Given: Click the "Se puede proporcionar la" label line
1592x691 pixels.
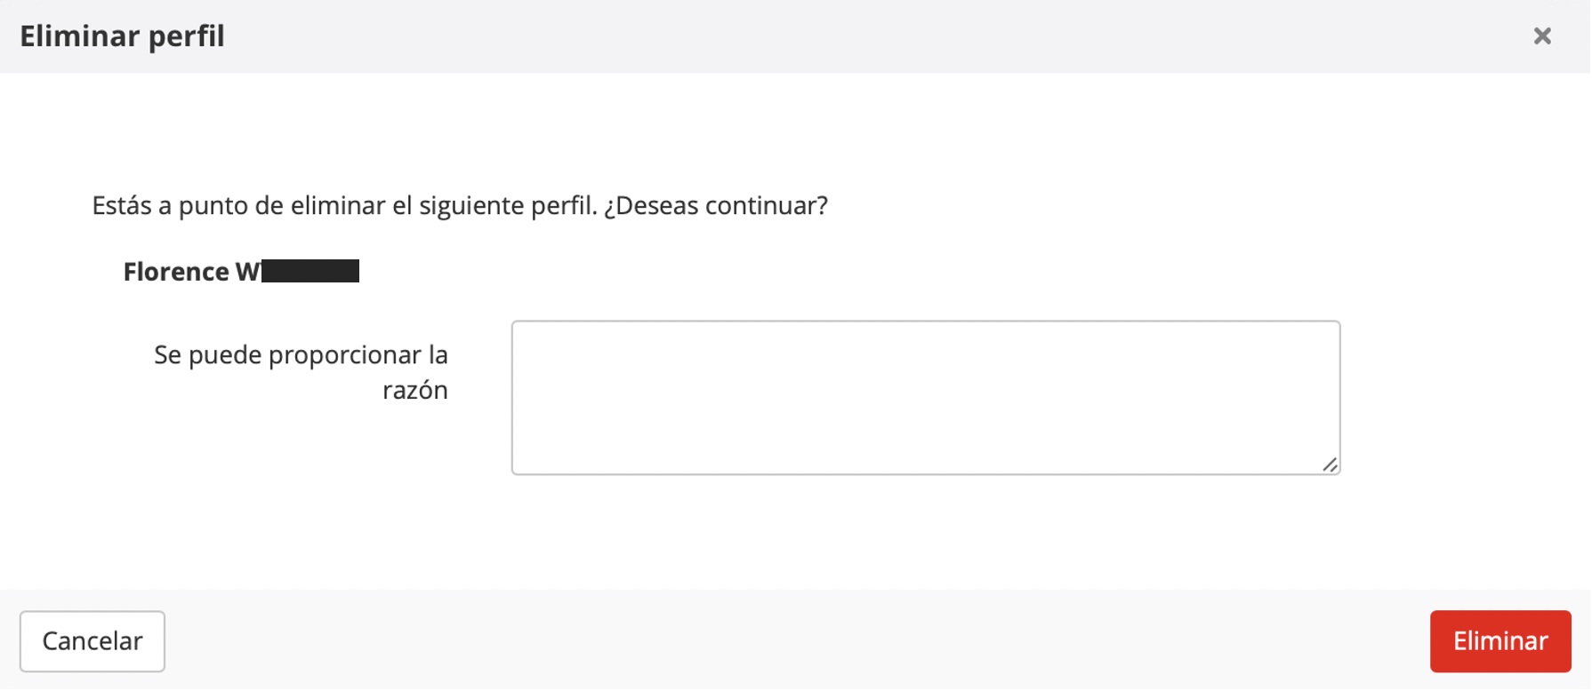Looking at the screenshot, I should 301,355.
